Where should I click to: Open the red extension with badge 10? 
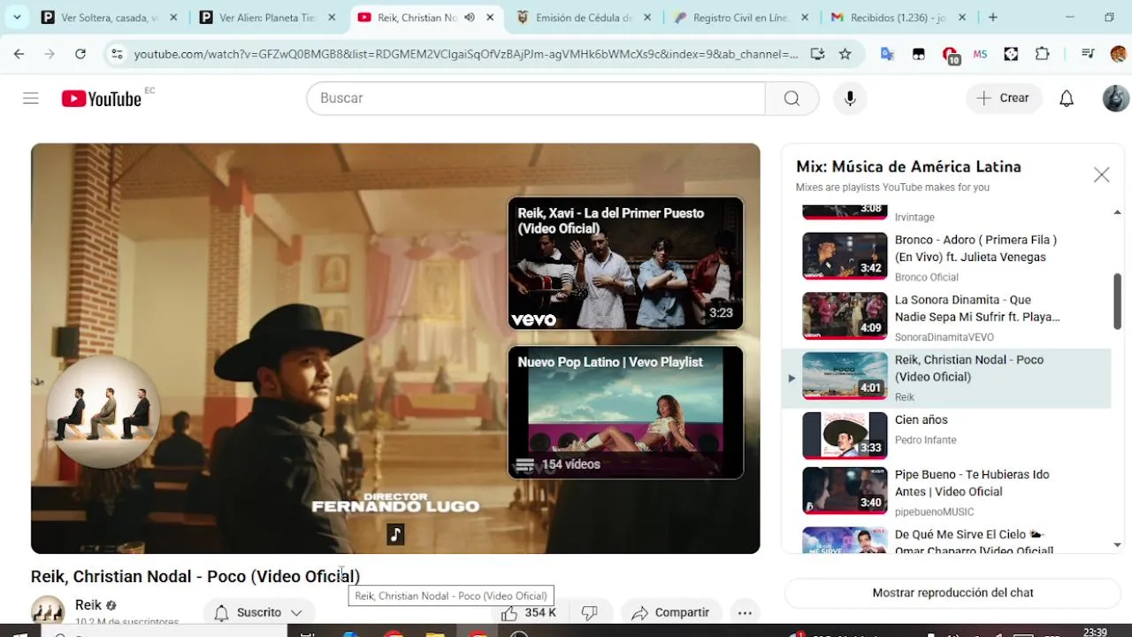point(950,55)
